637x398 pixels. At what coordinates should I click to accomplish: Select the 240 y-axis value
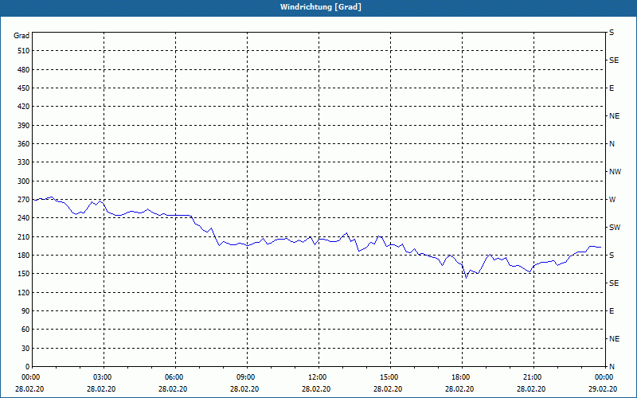23,218
